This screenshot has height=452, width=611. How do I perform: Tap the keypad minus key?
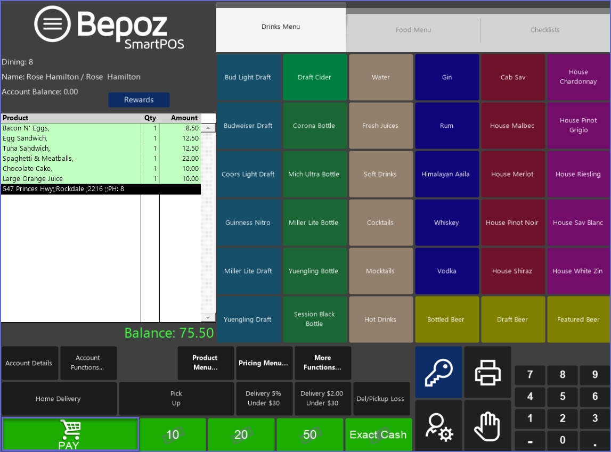click(530, 440)
